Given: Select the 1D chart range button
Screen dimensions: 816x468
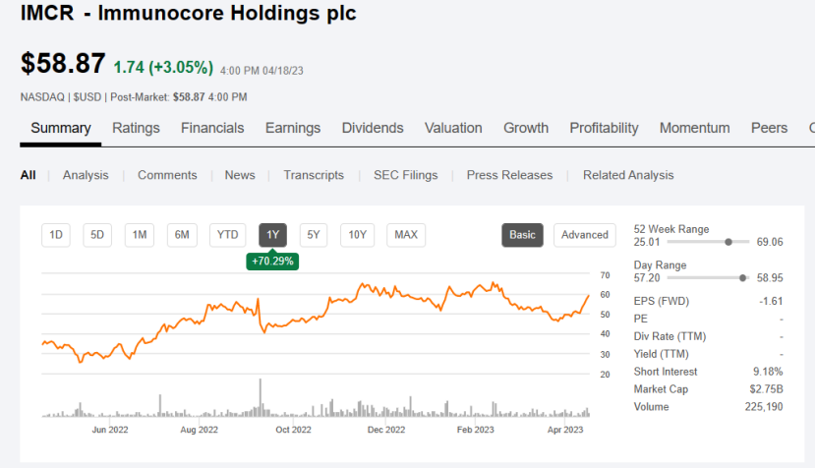Looking at the screenshot, I should coord(56,235).
